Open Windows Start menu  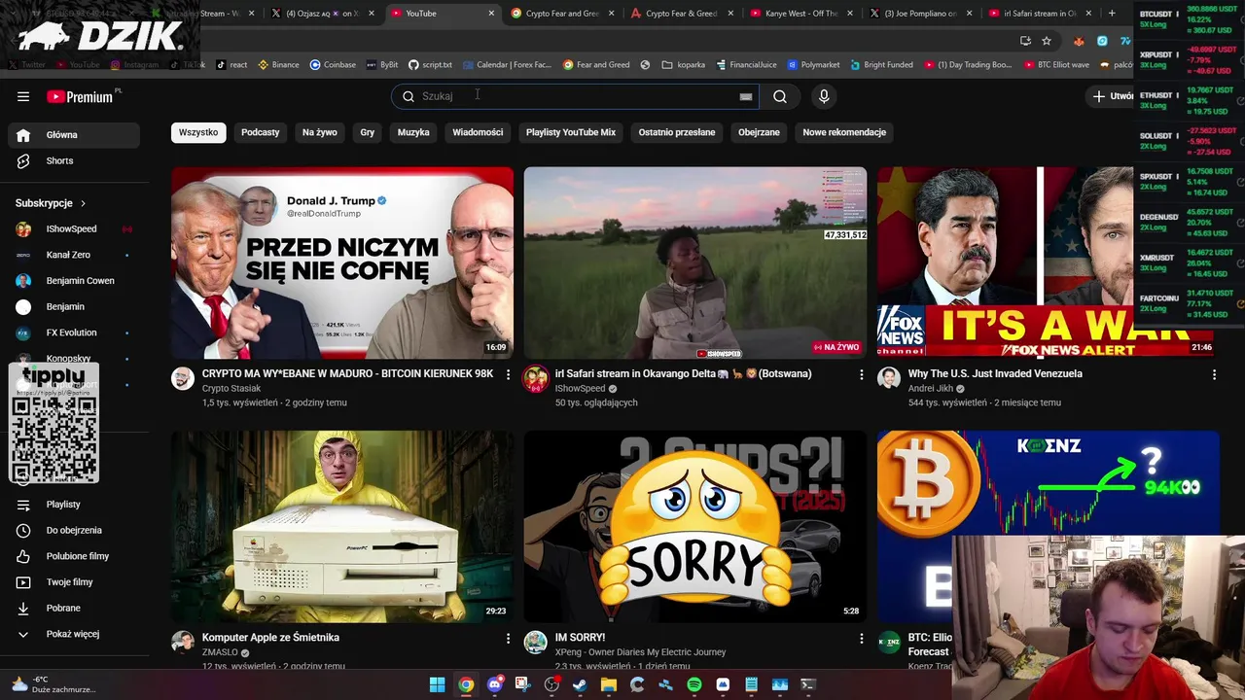click(x=437, y=684)
